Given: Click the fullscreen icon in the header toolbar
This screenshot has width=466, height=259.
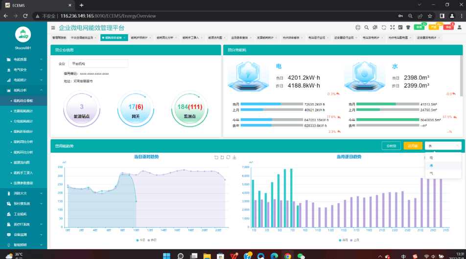Looking at the screenshot, I should point(393,27).
